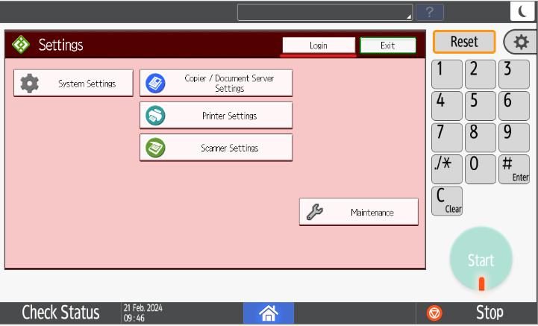Open Printer Settings
This screenshot has height=326, width=538.
[216, 116]
